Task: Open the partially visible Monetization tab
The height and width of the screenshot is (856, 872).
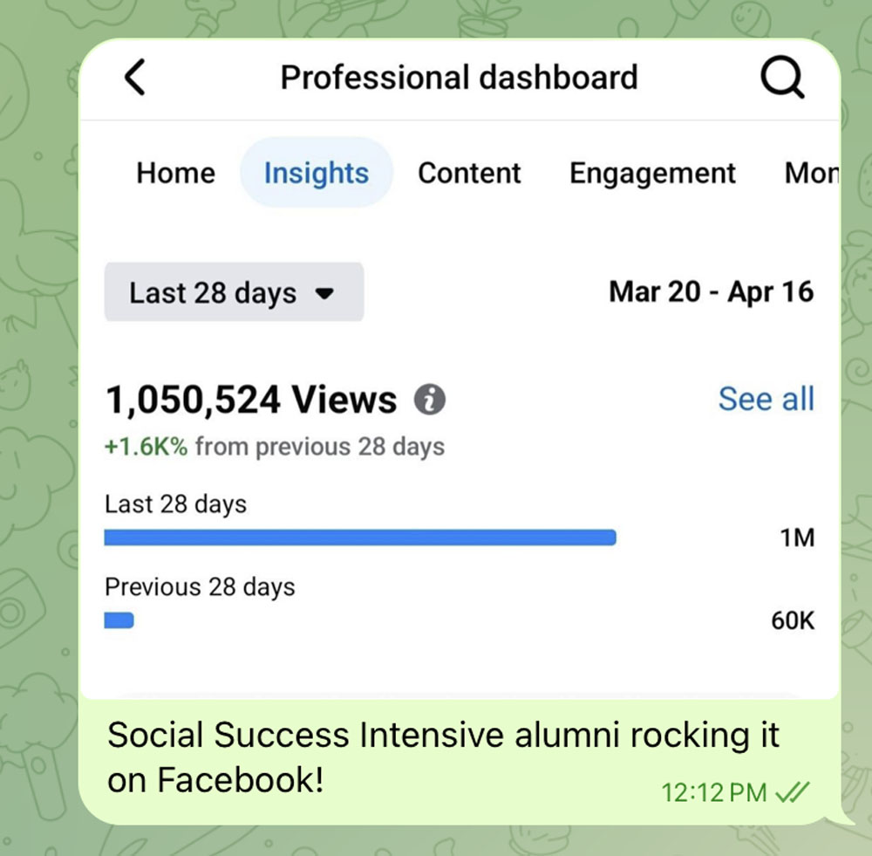Action: coord(811,173)
